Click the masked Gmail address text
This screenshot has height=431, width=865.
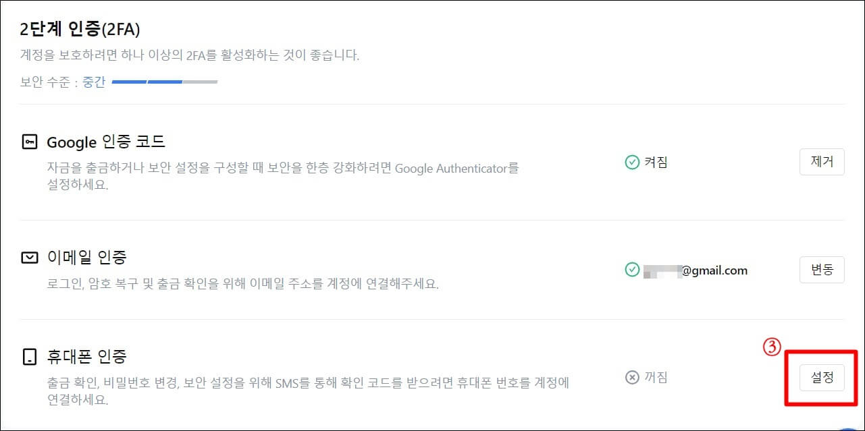click(x=696, y=270)
